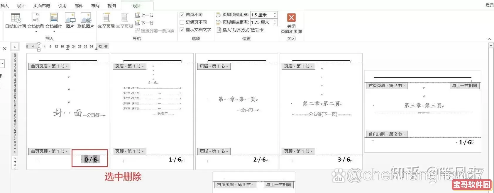
Task: Jump to Previous Section (上一节)
Action: (x=144, y=15)
